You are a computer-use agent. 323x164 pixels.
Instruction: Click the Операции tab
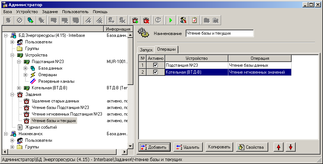pos(166,49)
